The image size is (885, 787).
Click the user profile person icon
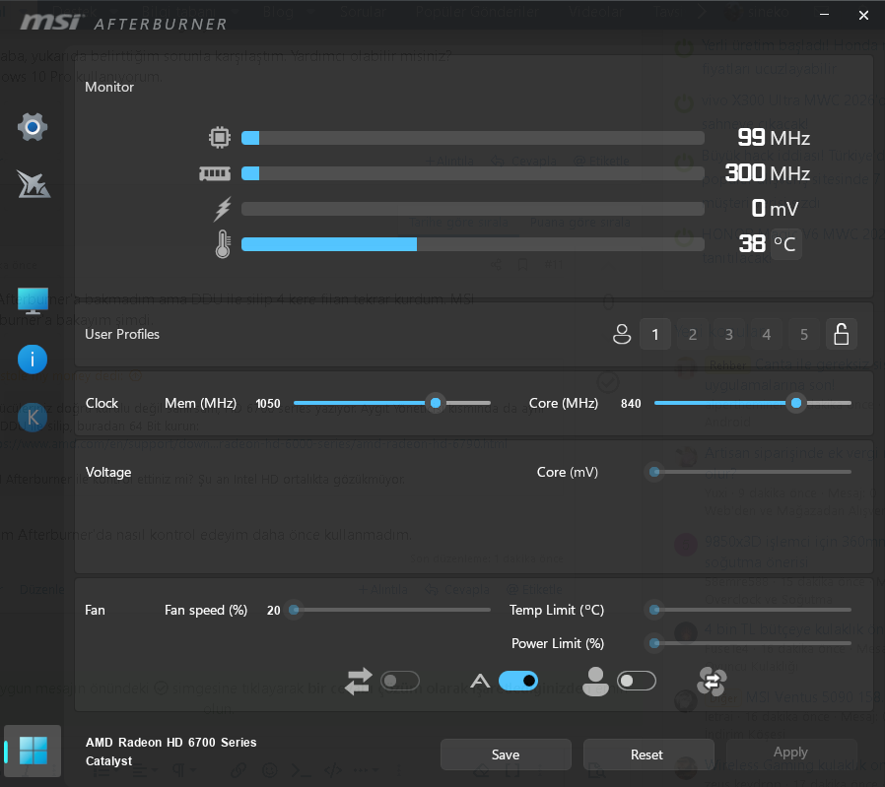[x=621, y=335]
